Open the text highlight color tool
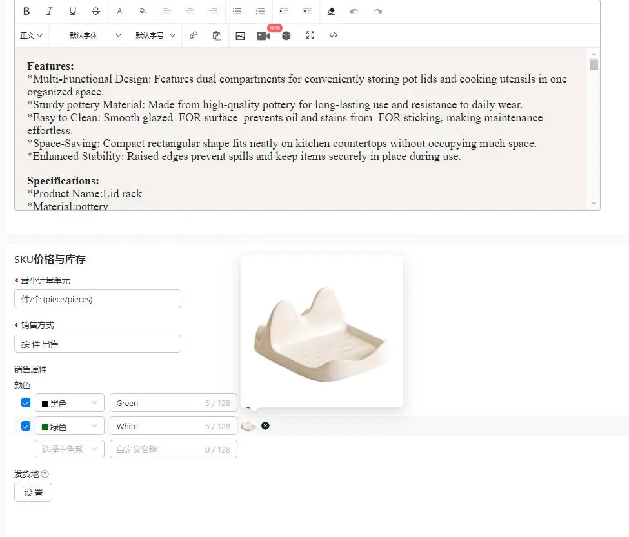This screenshot has width=629, height=537. coord(143,11)
